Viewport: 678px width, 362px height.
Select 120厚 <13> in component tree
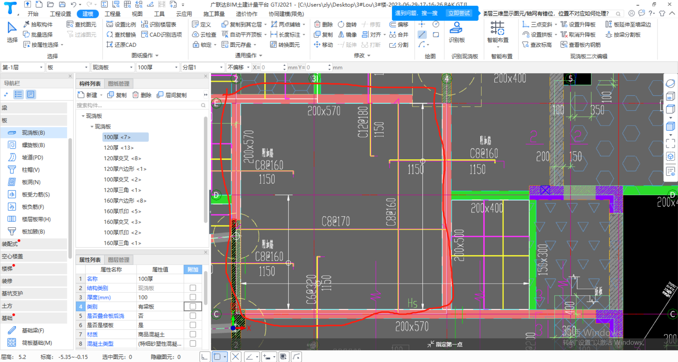[119, 148]
